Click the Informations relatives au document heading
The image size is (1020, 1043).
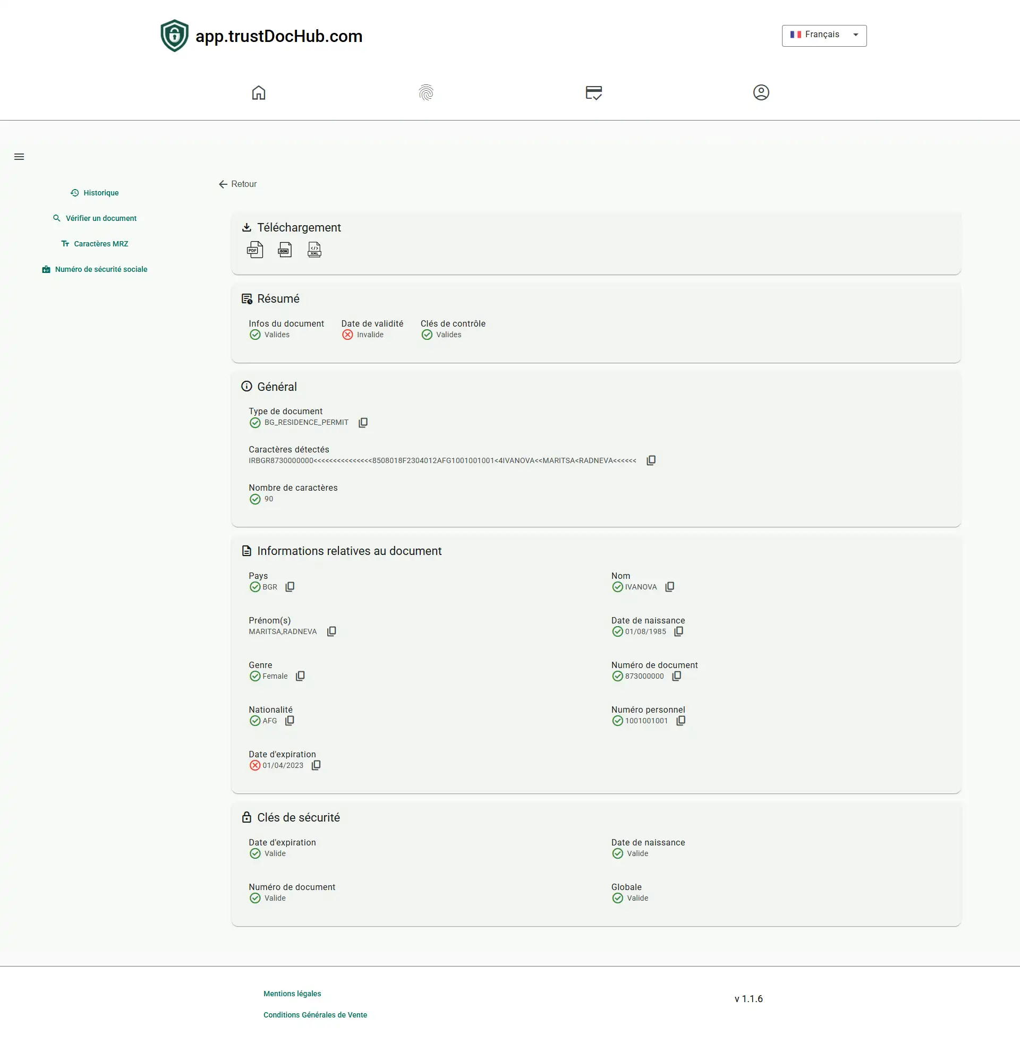pyautogui.click(x=349, y=551)
